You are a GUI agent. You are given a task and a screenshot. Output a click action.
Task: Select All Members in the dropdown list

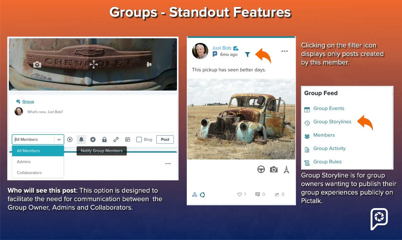click(38, 151)
